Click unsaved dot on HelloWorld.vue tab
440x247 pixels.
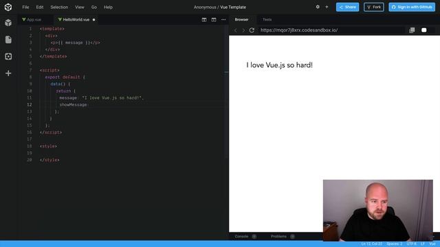point(93,20)
